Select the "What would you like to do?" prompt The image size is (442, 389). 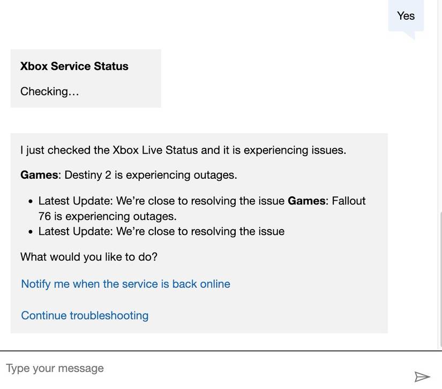click(89, 256)
